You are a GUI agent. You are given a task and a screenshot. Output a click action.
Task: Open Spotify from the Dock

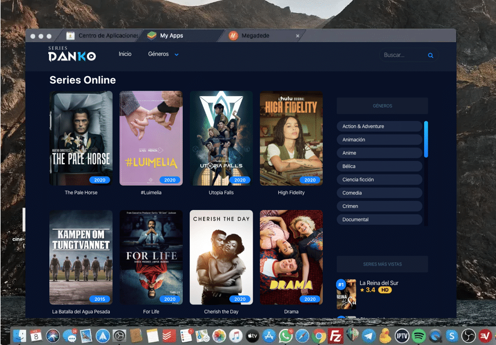tap(418, 335)
